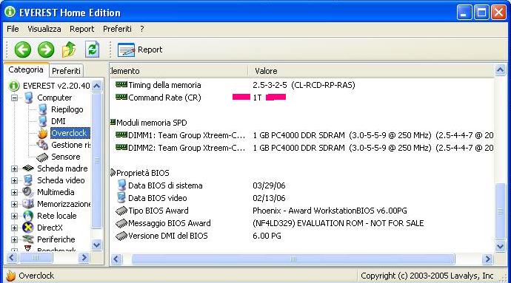Select the Sensore tree item
This screenshot has height=283, width=511.
[65, 157]
